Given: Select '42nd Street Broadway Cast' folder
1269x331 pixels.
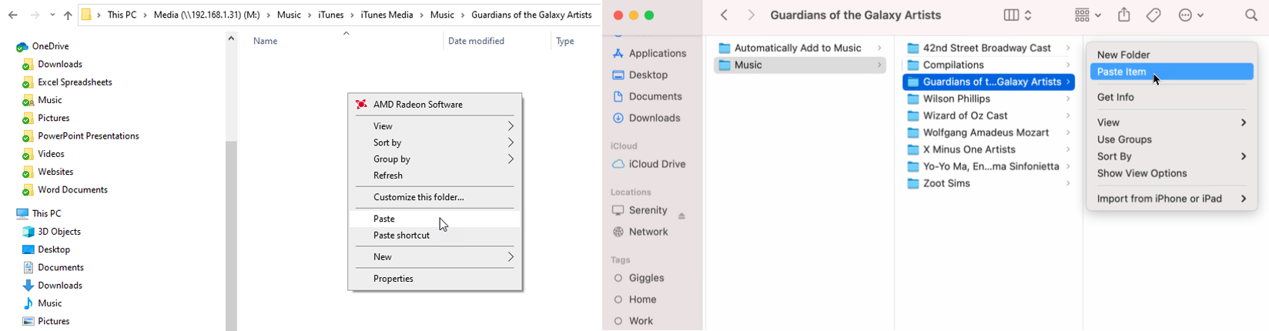Looking at the screenshot, I should (x=989, y=48).
